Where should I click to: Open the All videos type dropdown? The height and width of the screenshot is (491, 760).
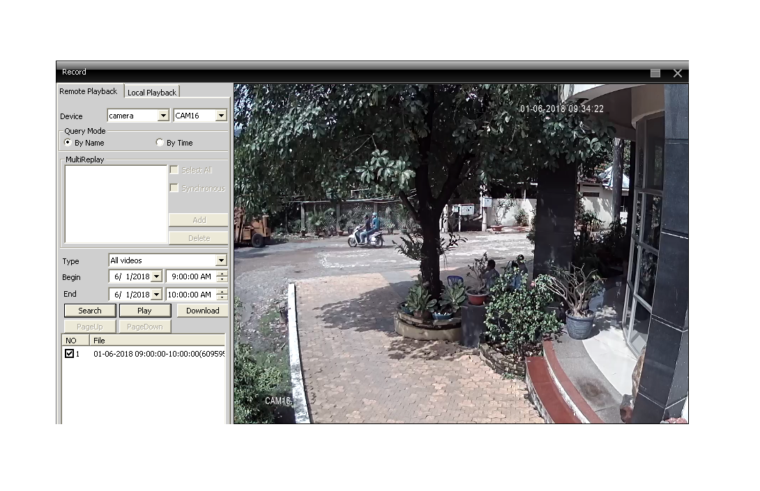coord(221,260)
